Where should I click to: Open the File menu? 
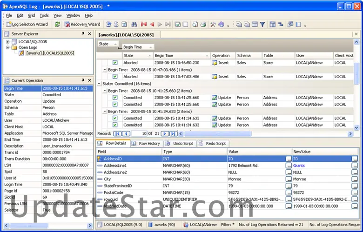[x=9, y=15]
